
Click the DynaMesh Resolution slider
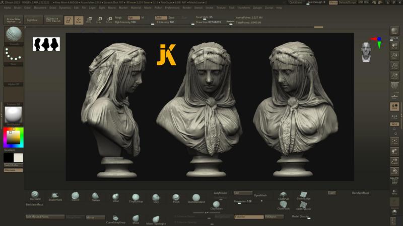(x=249, y=202)
